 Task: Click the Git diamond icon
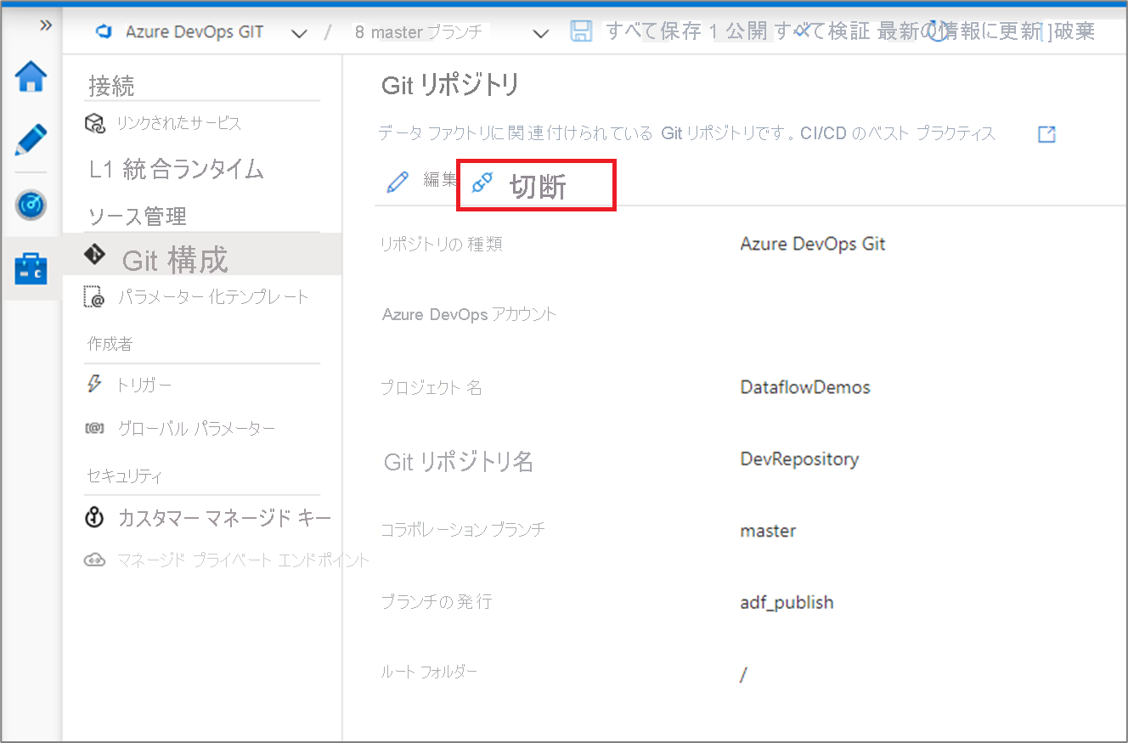(x=95, y=253)
